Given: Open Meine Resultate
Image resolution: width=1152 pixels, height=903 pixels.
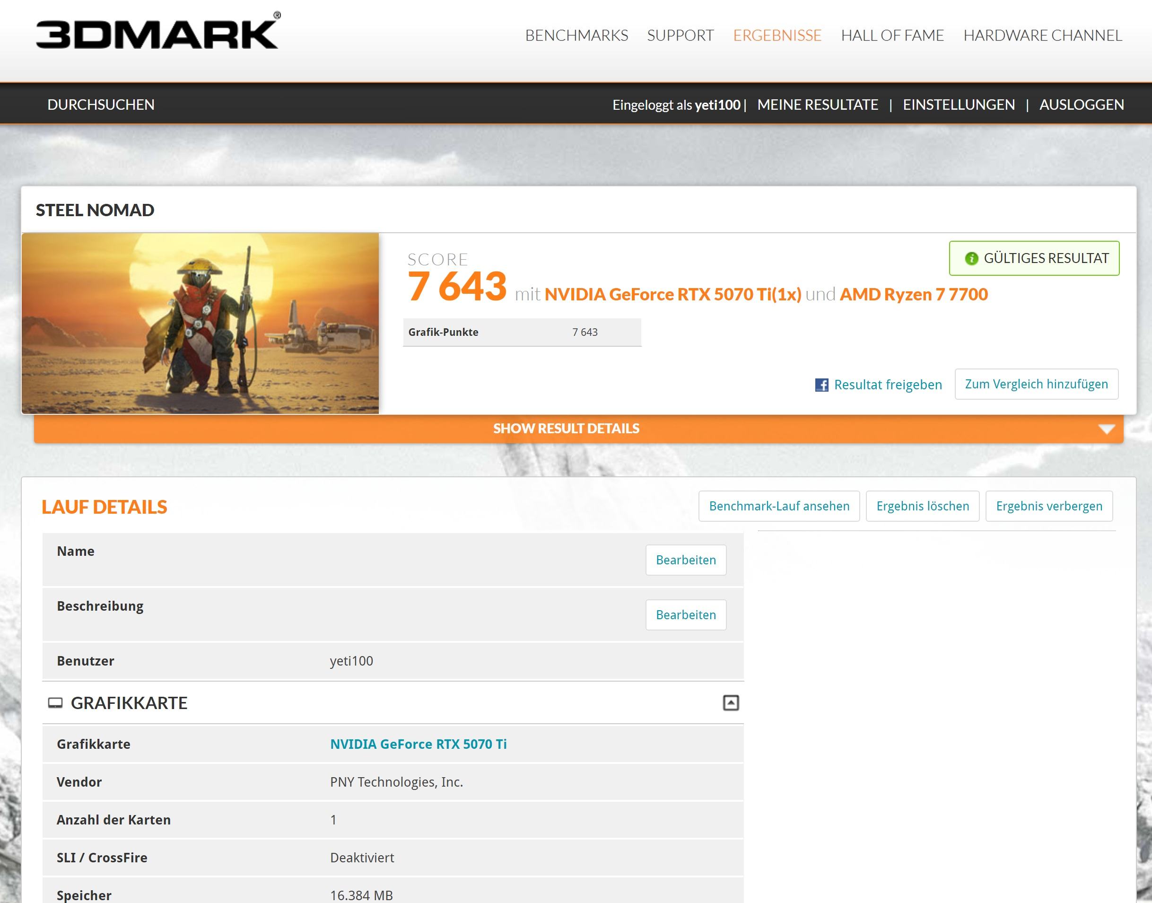Looking at the screenshot, I should point(818,105).
